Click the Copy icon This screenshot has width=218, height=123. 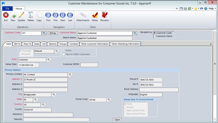coord(39,15)
